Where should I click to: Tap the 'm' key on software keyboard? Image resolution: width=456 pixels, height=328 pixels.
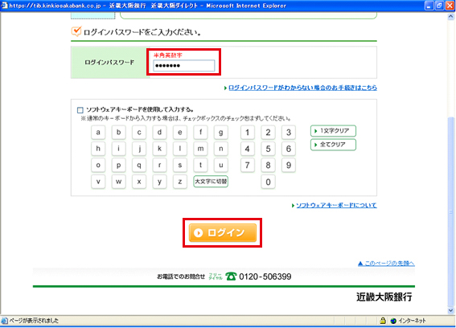pyautogui.click(x=201, y=149)
